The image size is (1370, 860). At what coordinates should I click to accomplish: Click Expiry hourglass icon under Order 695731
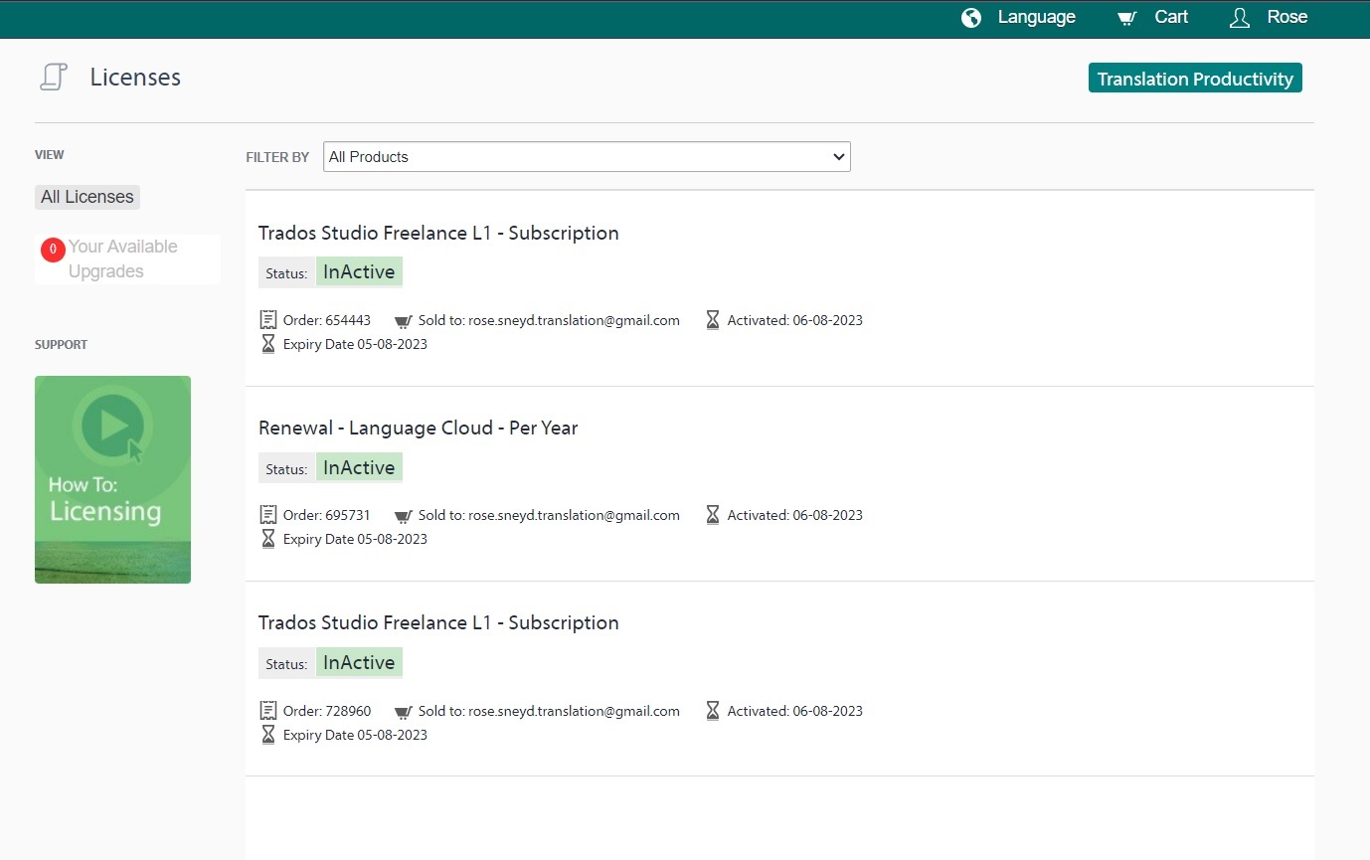[267, 539]
